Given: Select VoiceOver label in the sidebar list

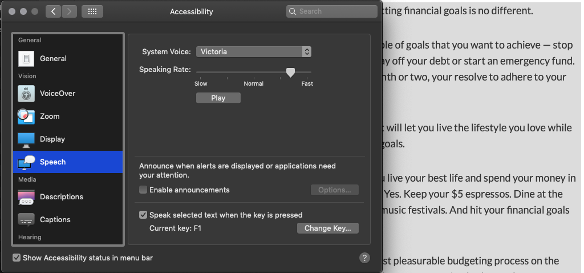Looking at the screenshot, I should 58,93.
